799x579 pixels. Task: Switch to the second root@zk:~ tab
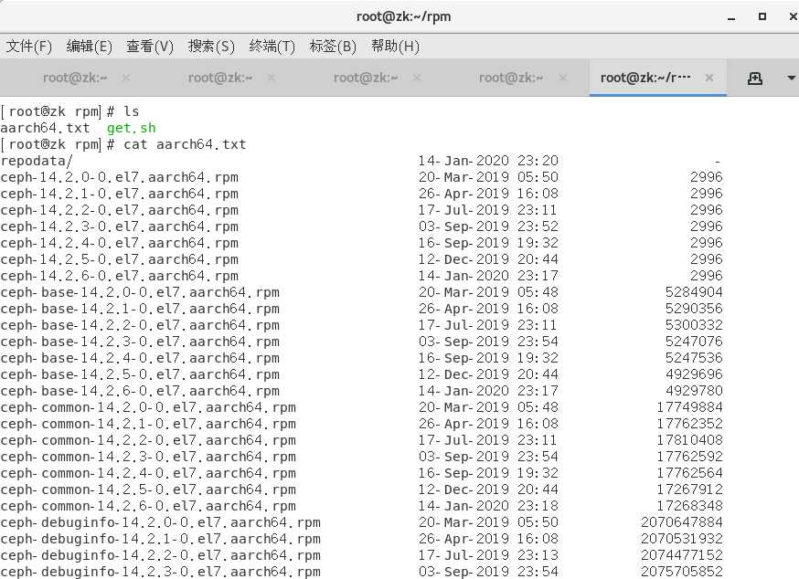[x=220, y=78]
